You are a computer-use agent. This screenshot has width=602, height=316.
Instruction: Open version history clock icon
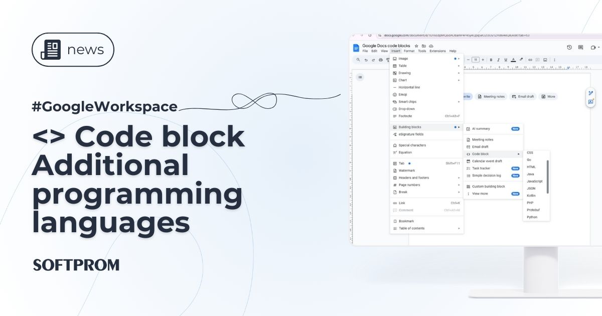coord(569,47)
